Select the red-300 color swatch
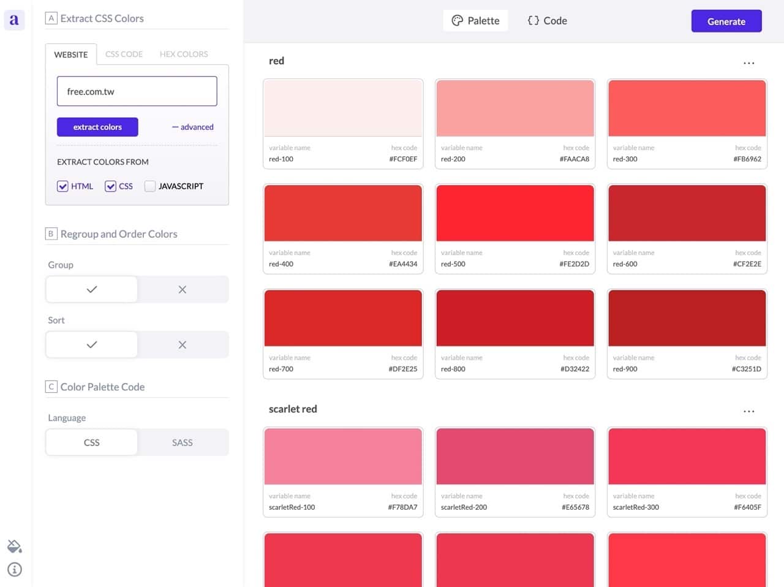Screen dimensions: 784x587 click(x=687, y=108)
